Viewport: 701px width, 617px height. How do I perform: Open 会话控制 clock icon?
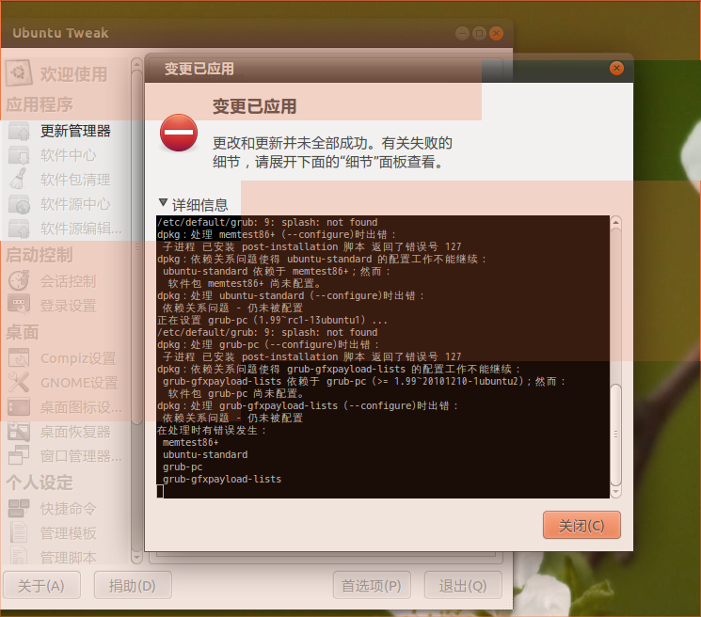click(x=19, y=281)
